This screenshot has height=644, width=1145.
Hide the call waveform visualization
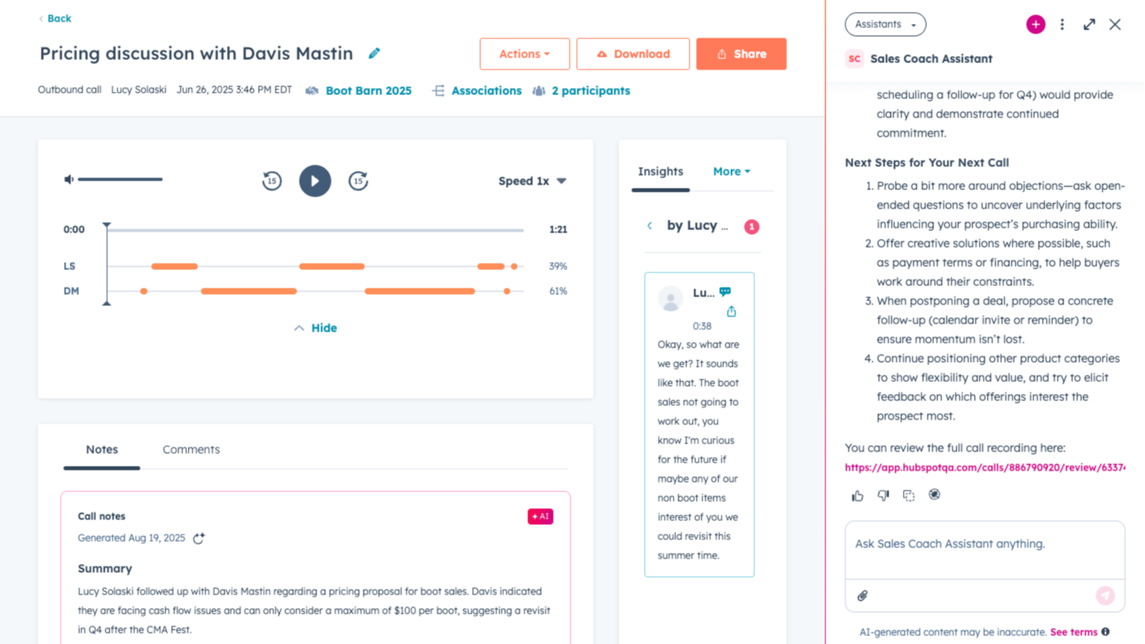pos(315,328)
